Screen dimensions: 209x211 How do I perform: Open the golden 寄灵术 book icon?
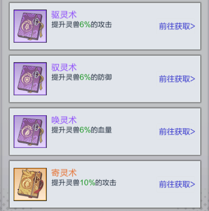30,184
